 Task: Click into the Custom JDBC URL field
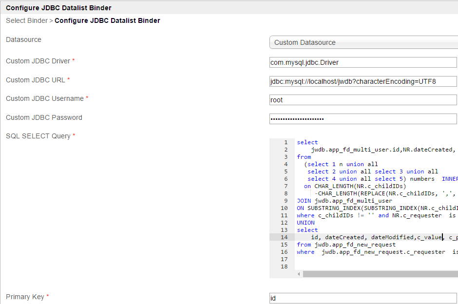pos(363,81)
